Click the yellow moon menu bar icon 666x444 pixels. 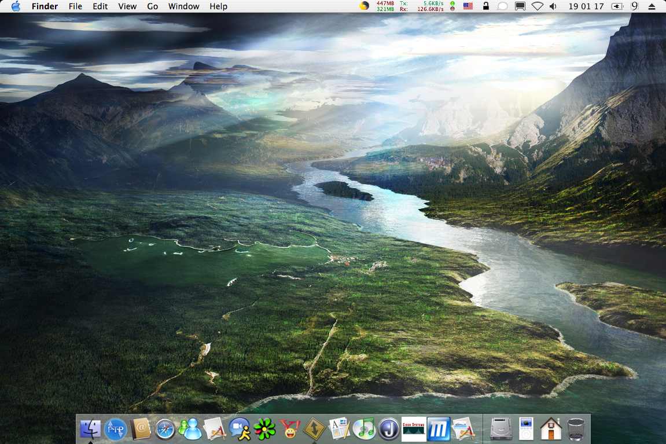tap(364, 6)
